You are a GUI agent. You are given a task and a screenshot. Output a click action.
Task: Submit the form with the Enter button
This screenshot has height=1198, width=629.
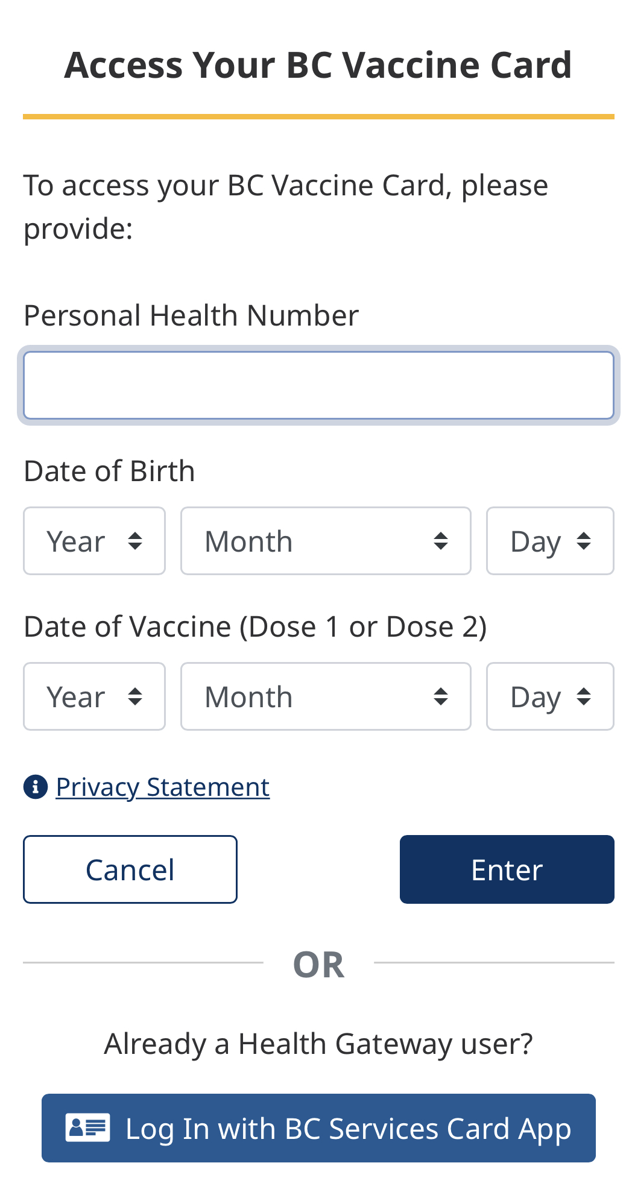coord(507,869)
